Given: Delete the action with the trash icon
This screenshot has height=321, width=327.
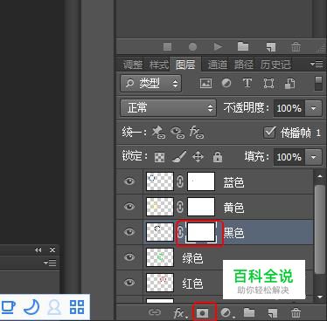Looking at the screenshot, I should pos(296,46).
